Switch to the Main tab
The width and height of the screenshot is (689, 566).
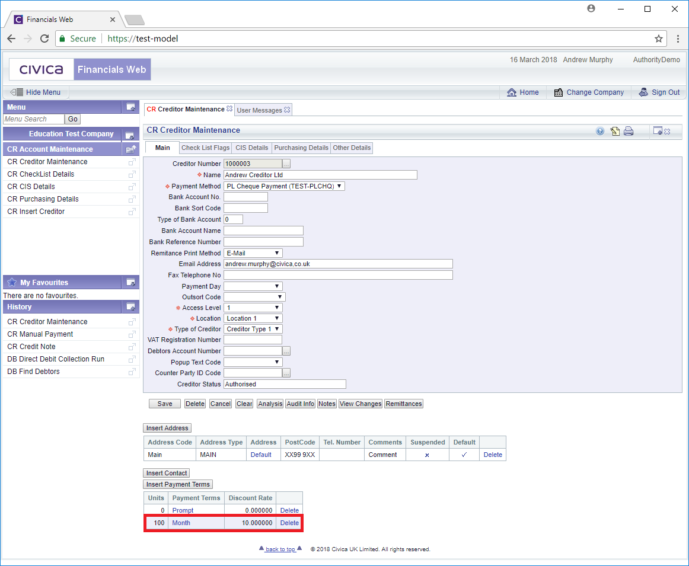[162, 148]
